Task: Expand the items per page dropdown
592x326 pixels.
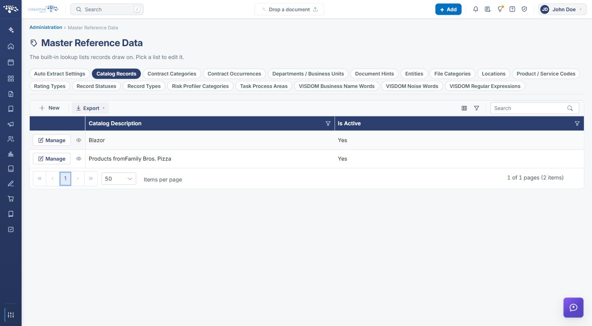Action: coord(119,179)
